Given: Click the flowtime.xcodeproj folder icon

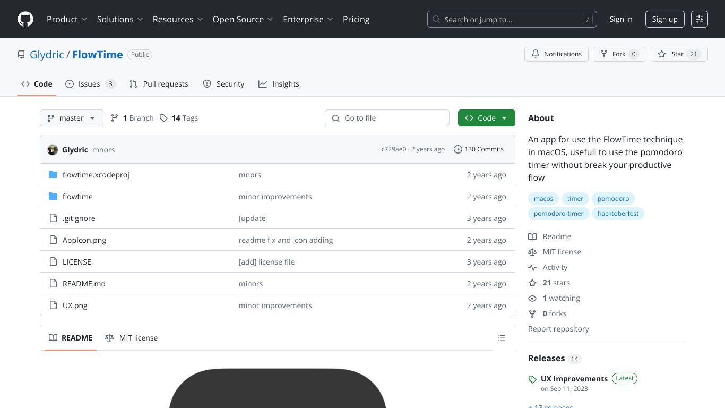Looking at the screenshot, I should click(53, 175).
